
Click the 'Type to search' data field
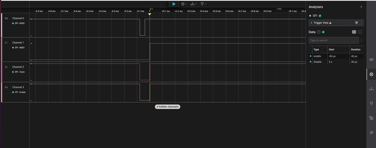pyautogui.click(x=333, y=40)
